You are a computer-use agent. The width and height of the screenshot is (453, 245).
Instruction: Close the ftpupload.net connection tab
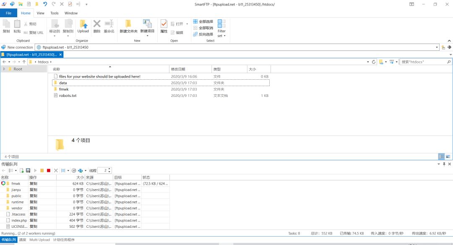click(x=60, y=55)
